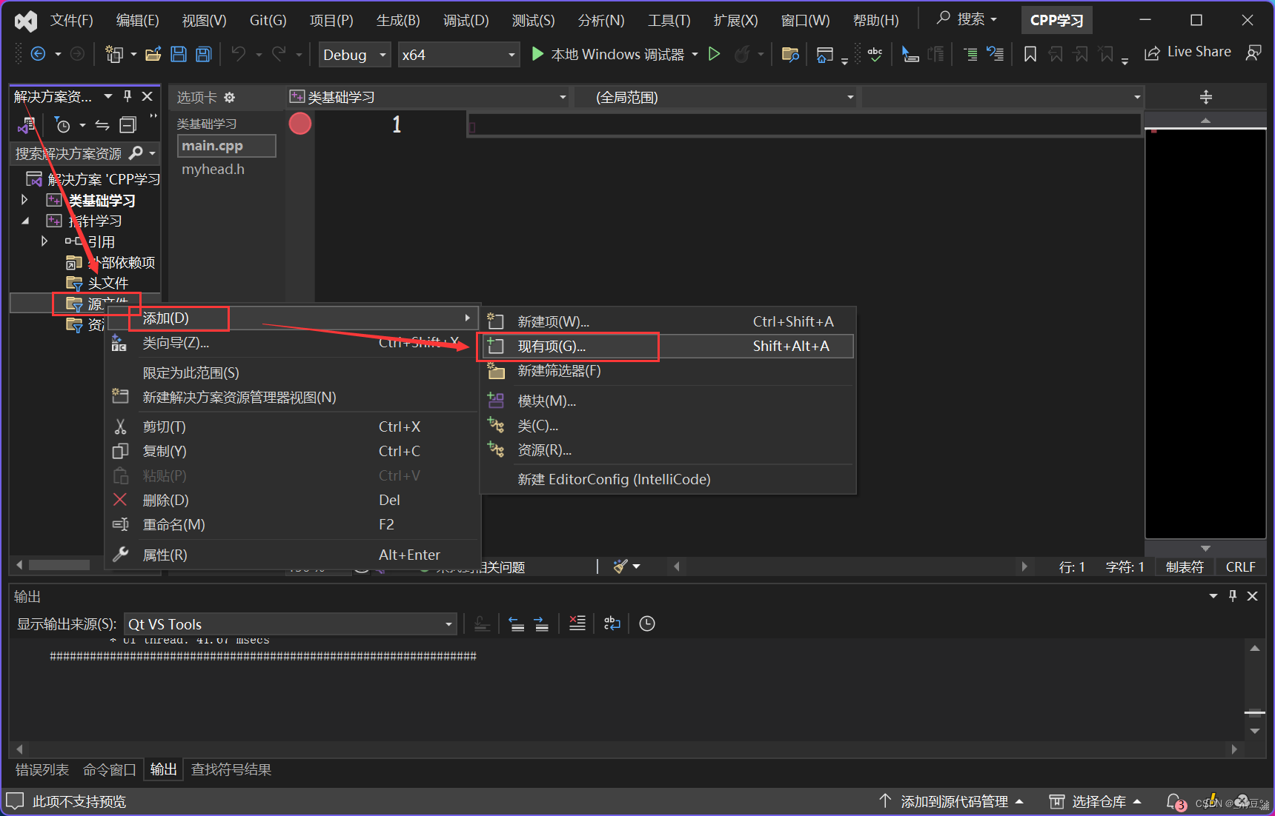Select the myhead.h tab
This screenshot has height=816, width=1275.
pyautogui.click(x=213, y=170)
